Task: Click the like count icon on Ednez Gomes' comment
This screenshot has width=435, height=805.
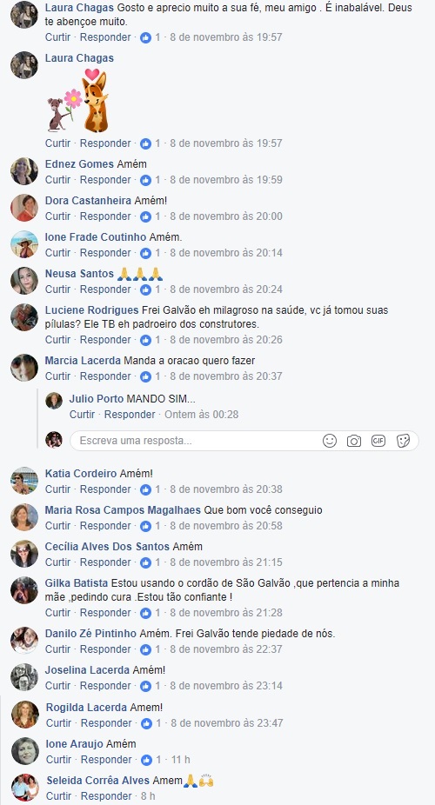Action: coord(146,180)
